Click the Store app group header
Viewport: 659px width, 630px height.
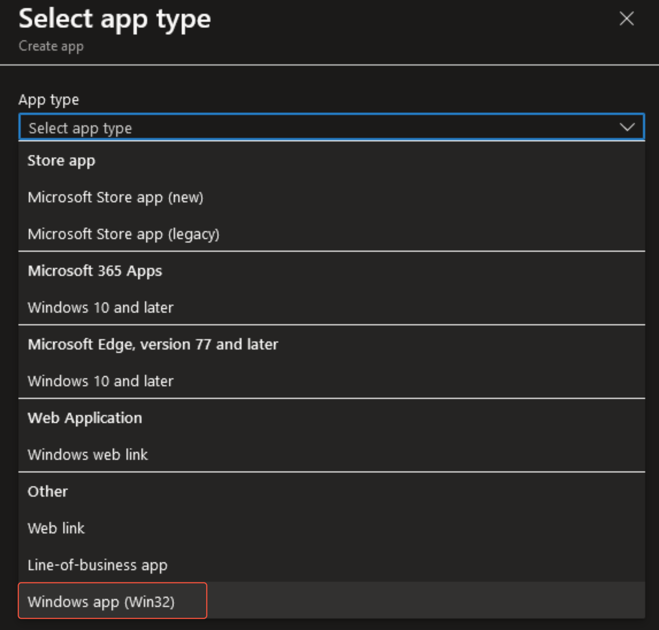click(x=62, y=160)
